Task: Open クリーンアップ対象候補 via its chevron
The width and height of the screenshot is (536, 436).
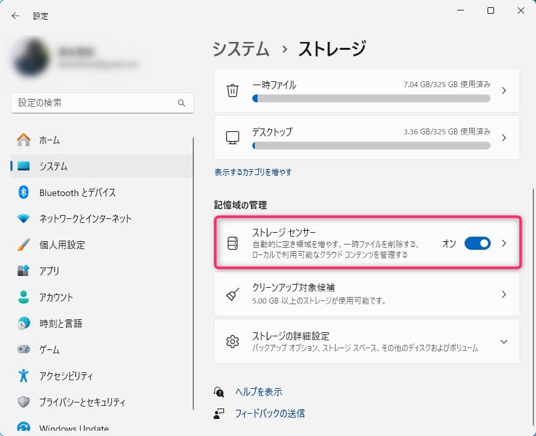Action: tap(503, 294)
